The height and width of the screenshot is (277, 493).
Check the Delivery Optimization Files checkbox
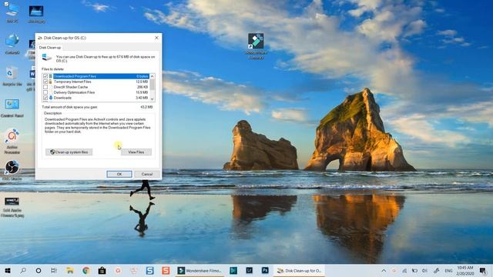pyautogui.click(x=45, y=92)
